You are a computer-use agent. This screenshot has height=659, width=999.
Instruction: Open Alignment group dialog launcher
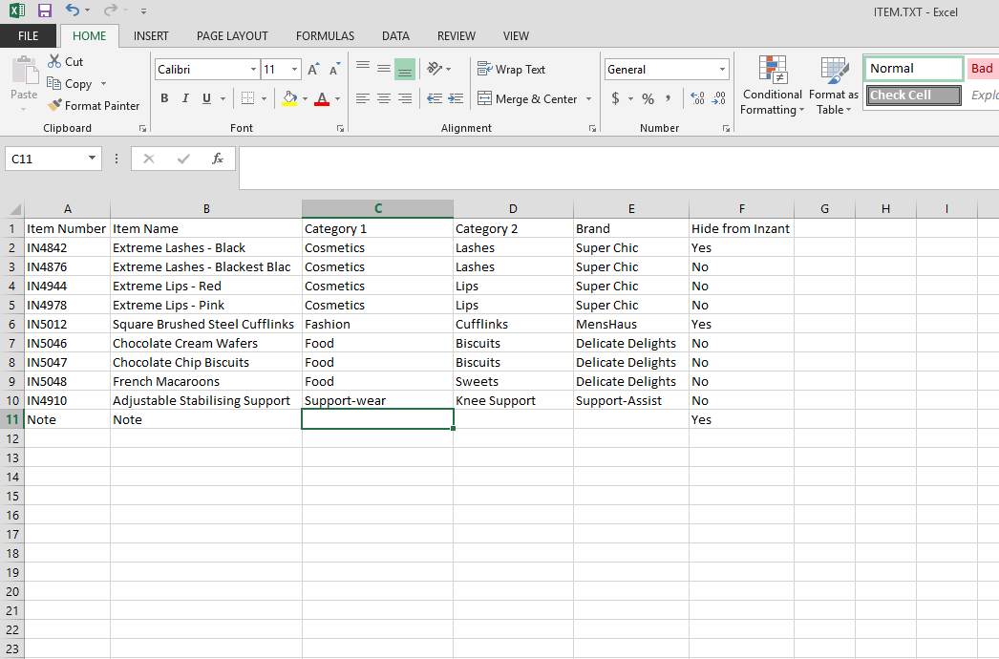click(592, 128)
